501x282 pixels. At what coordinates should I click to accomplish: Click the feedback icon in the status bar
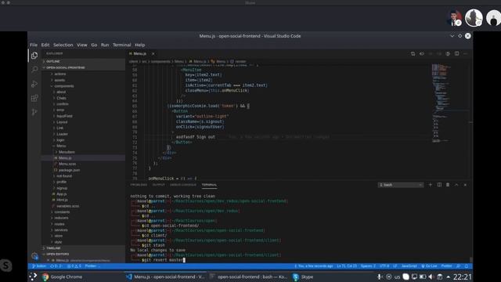pyautogui.click(x=458, y=266)
